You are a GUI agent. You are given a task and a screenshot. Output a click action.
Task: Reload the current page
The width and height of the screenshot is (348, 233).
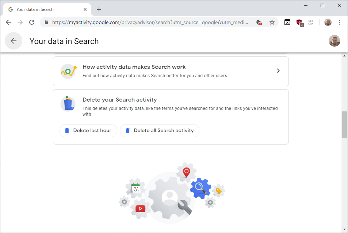tap(32, 22)
